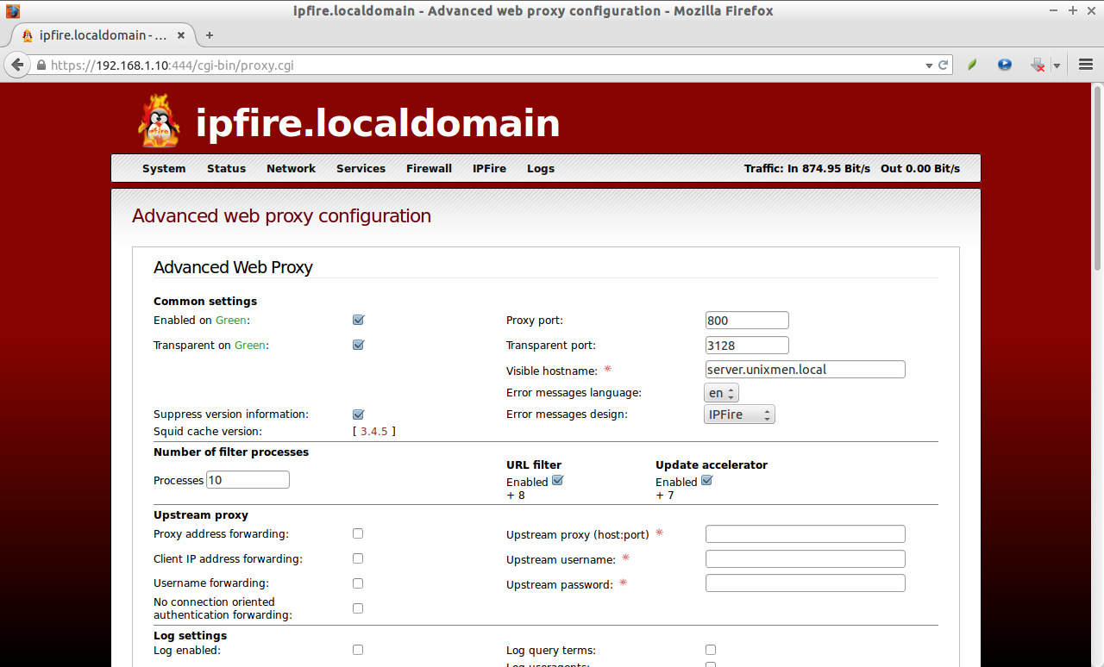
Task: Click the Processes number field
Action: pos(248,480)
